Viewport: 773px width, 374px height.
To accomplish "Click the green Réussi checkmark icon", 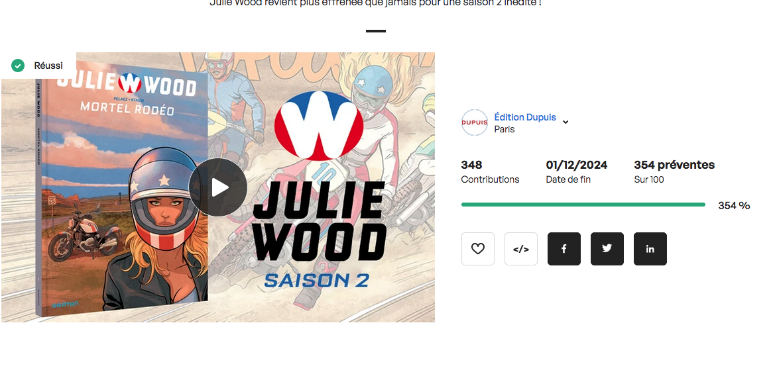I will (x=18, y=66).
